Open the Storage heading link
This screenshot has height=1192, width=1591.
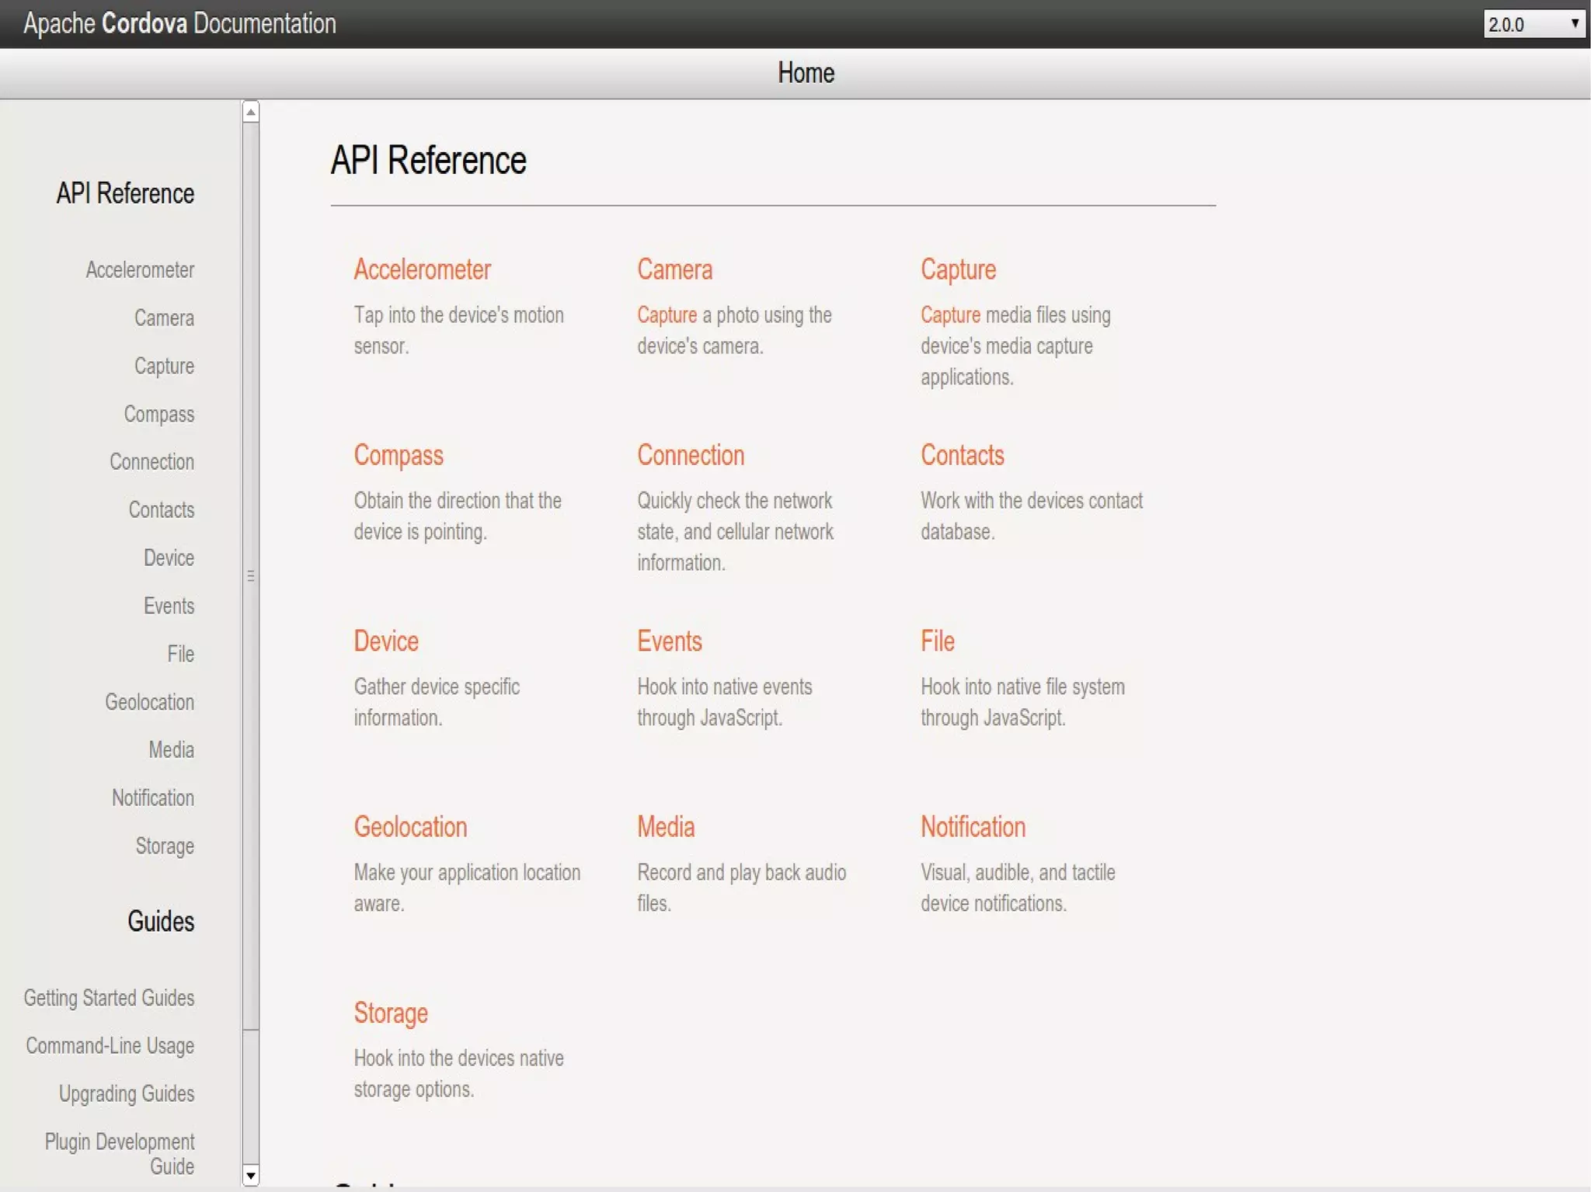[391, 1013]
